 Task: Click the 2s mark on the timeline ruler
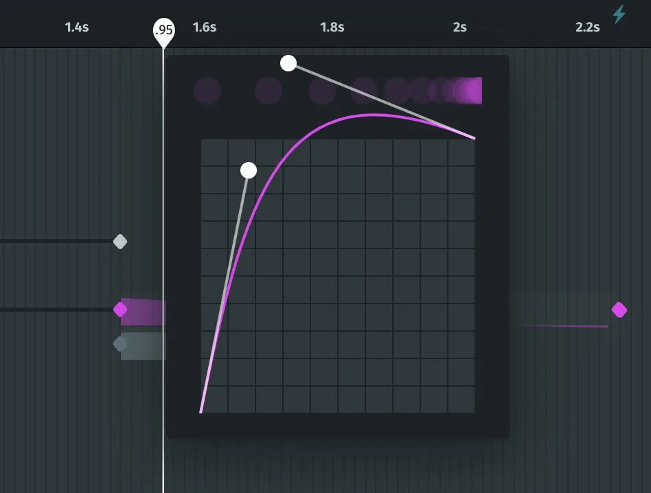459,27
